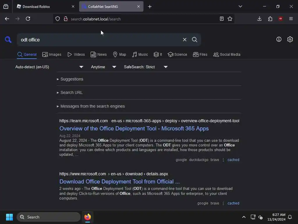Open the taskbar clock and date
Screen dimensions: 298x224
click(276, 217)
